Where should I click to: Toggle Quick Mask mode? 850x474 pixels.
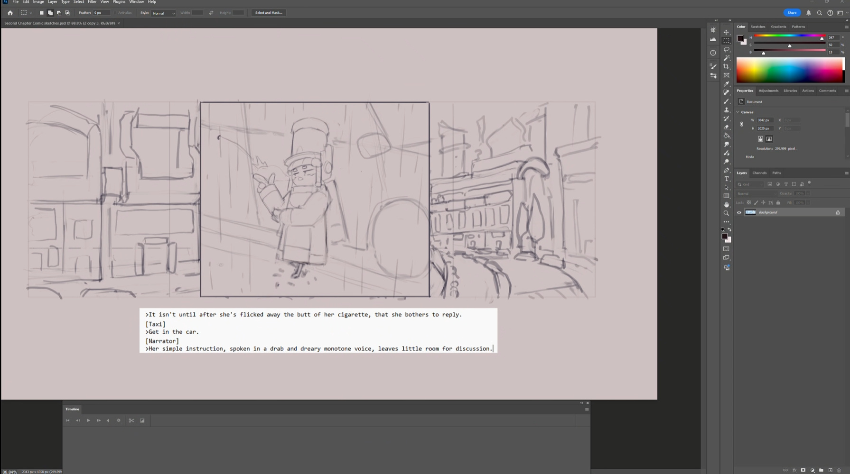click(x=726, y=249)
